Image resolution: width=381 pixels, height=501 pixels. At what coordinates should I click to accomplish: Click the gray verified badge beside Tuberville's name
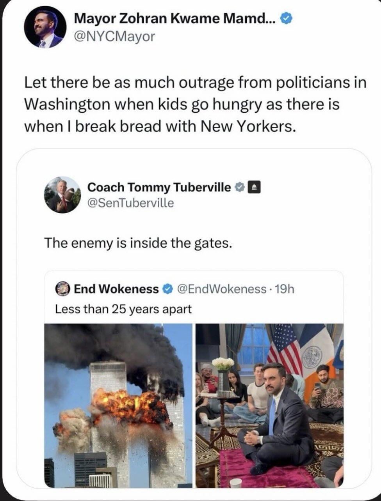coord(239,188)
